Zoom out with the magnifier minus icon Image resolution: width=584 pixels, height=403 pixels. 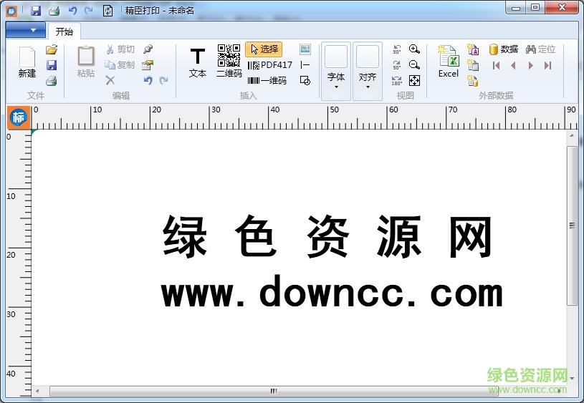(414, 65)
